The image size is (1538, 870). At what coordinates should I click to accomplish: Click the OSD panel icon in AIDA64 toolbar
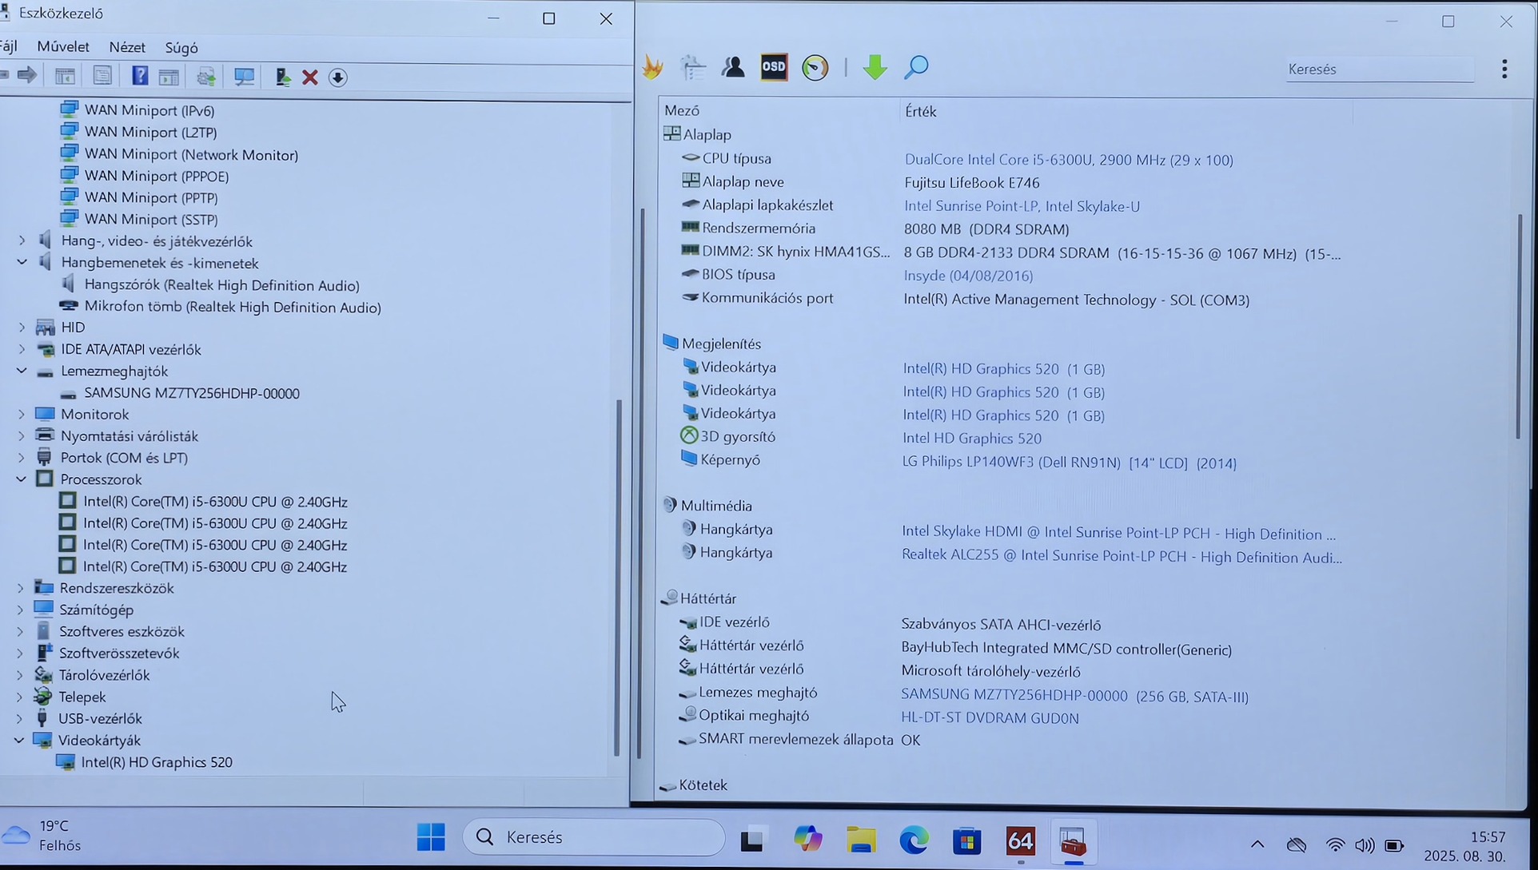pyautogui.click(x=773, y=67)
